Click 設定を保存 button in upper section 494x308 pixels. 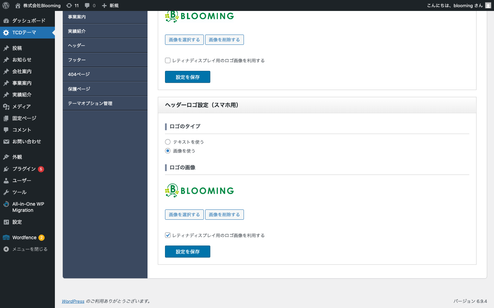[188, 77]
